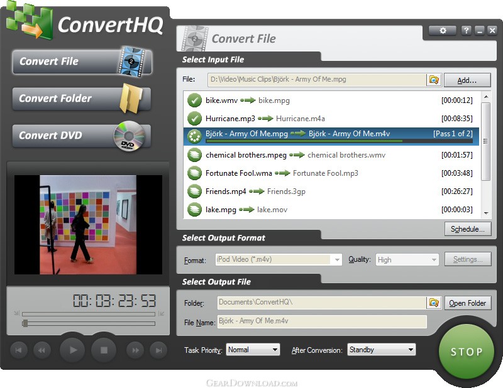Click the Björk in-progress spinner icon
The width and height of the screenshot is (503, 388).
pos(194,136)
